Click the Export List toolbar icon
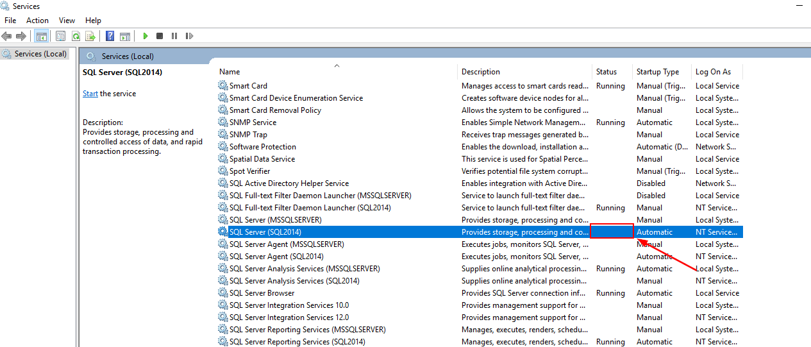 pos(90,37)
